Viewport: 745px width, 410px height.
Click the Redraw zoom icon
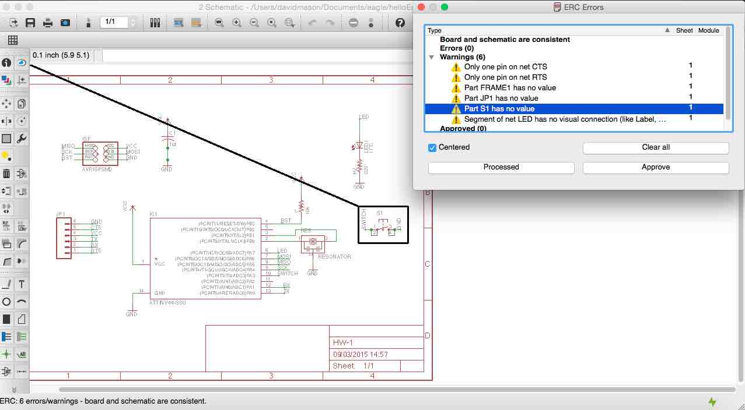click(x=272, y=23)
